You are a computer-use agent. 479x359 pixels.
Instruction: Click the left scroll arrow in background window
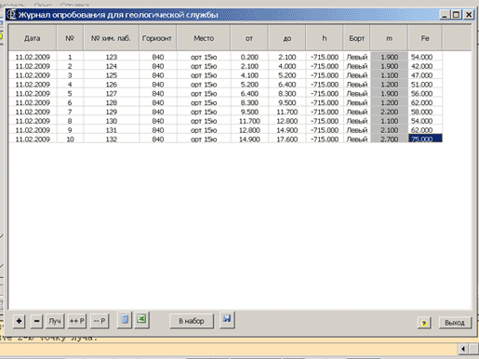pos(463,349)
